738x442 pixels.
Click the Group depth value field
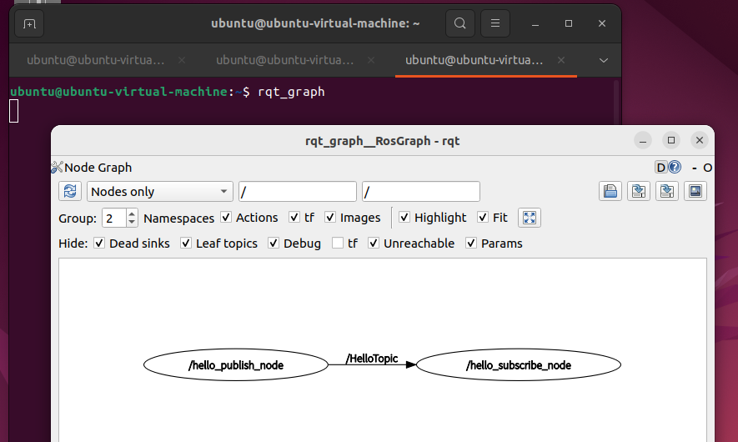coord(114,218)
